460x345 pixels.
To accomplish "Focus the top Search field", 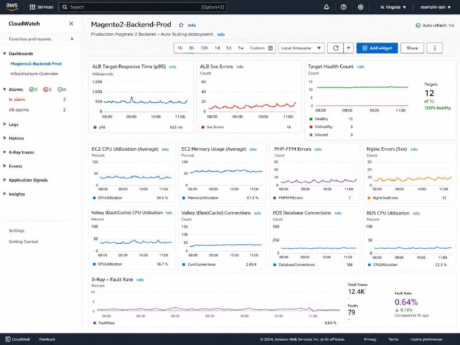I will (143, 7).
